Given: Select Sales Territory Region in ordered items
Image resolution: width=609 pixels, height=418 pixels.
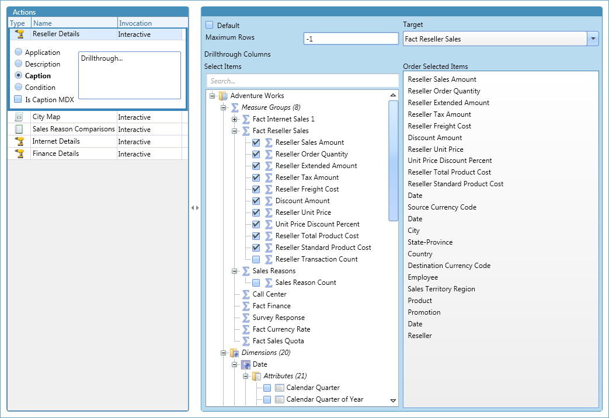Looking at the screenshot, I should [441, 288].
